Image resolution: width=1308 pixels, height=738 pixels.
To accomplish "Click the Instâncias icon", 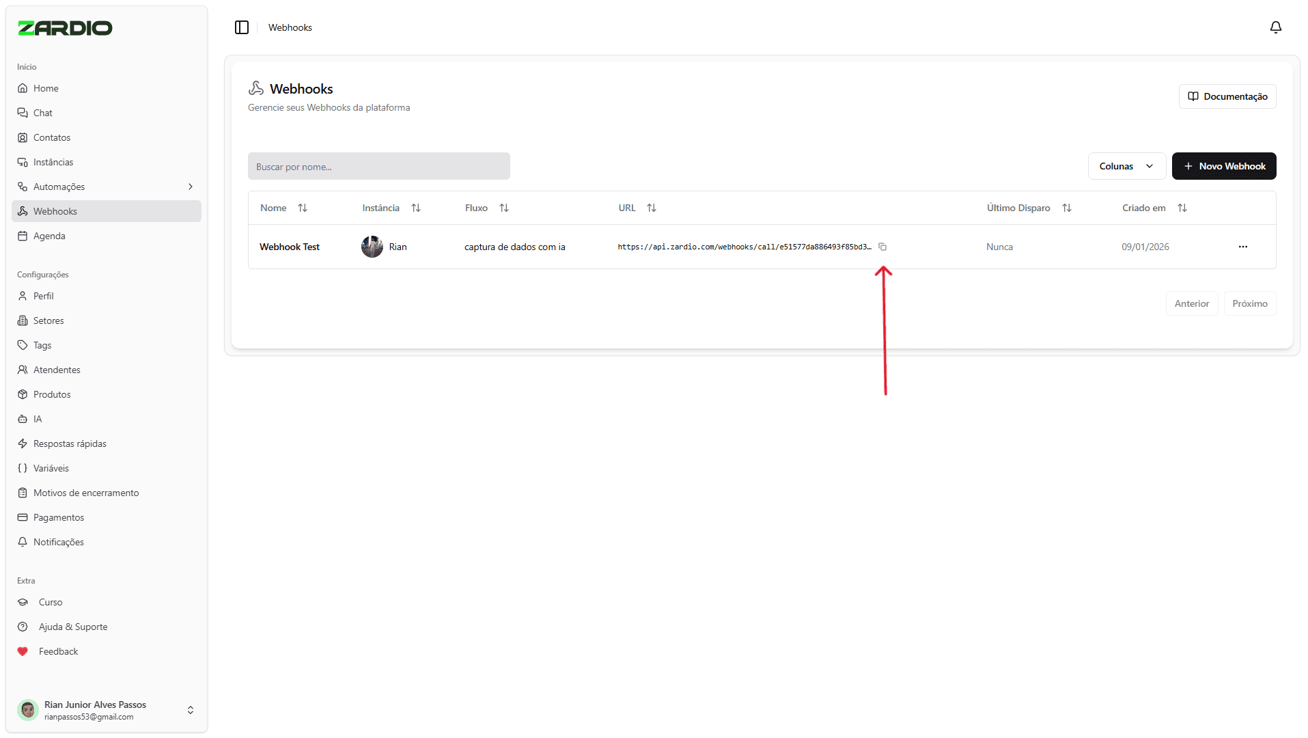I will (23, 161).
